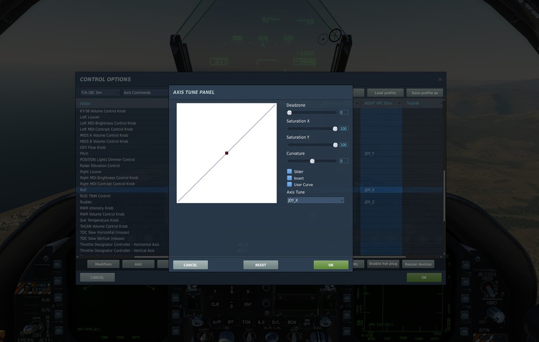Click the Add button
Screen dimensions: 539x342
click(x=138, y=264)
